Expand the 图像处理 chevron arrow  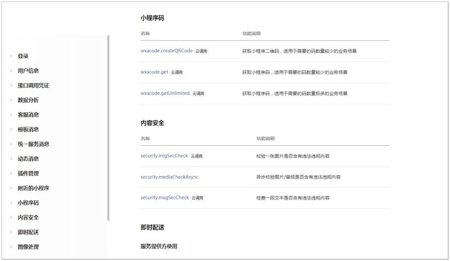[x=11, y=247]
